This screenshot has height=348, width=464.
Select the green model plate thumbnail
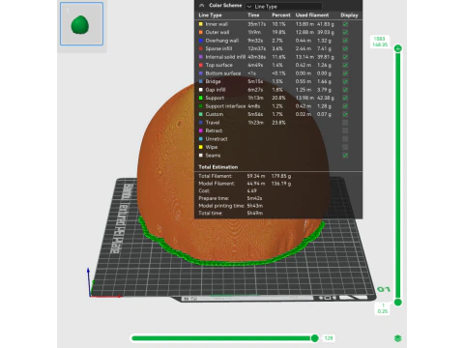pyautogui.click(x=81, y=23)
